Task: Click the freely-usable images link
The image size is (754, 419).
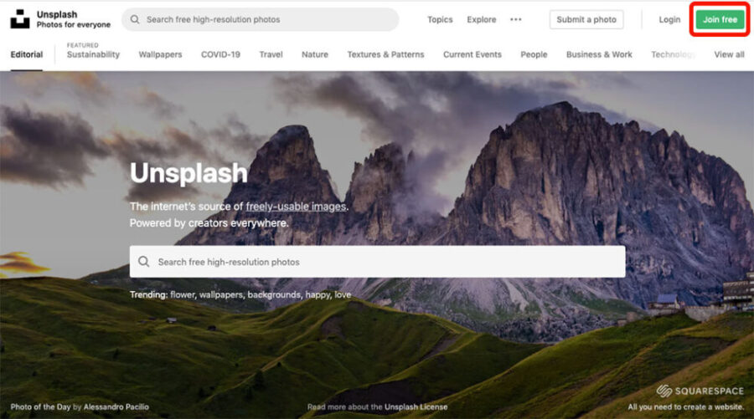Action: pos(296,207)
